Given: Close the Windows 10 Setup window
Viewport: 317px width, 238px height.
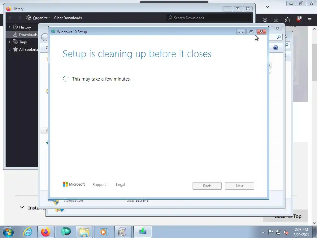Looking at the screenshot, I should [261, 32].
